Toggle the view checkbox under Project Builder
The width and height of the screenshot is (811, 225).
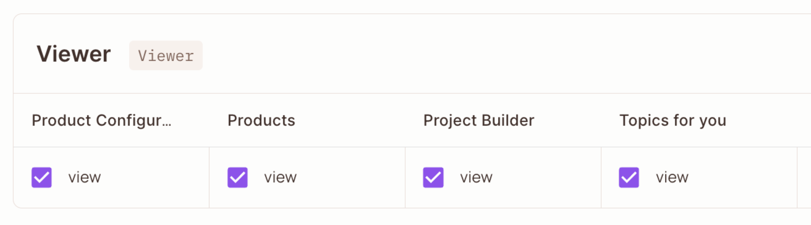[433, 177]
